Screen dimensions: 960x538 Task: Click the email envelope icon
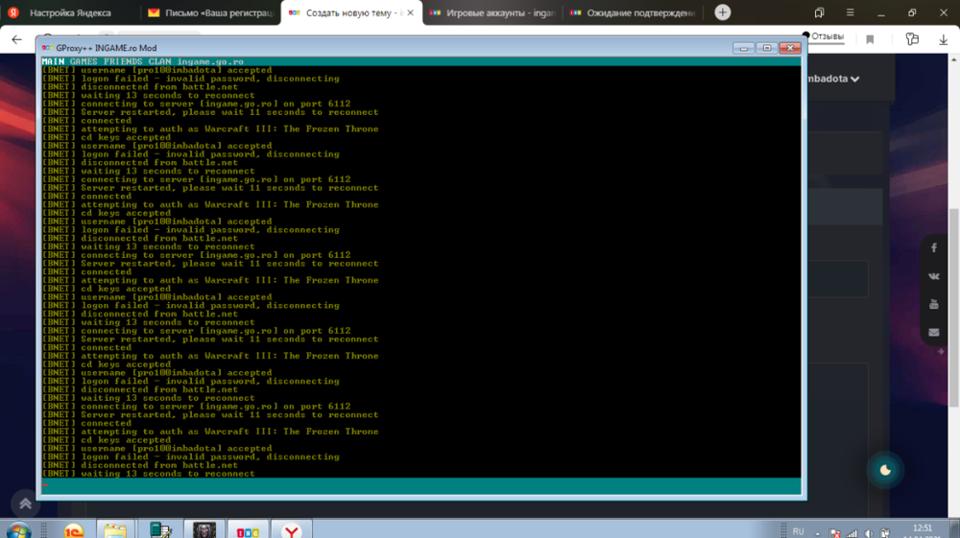(x=934, y=333)
